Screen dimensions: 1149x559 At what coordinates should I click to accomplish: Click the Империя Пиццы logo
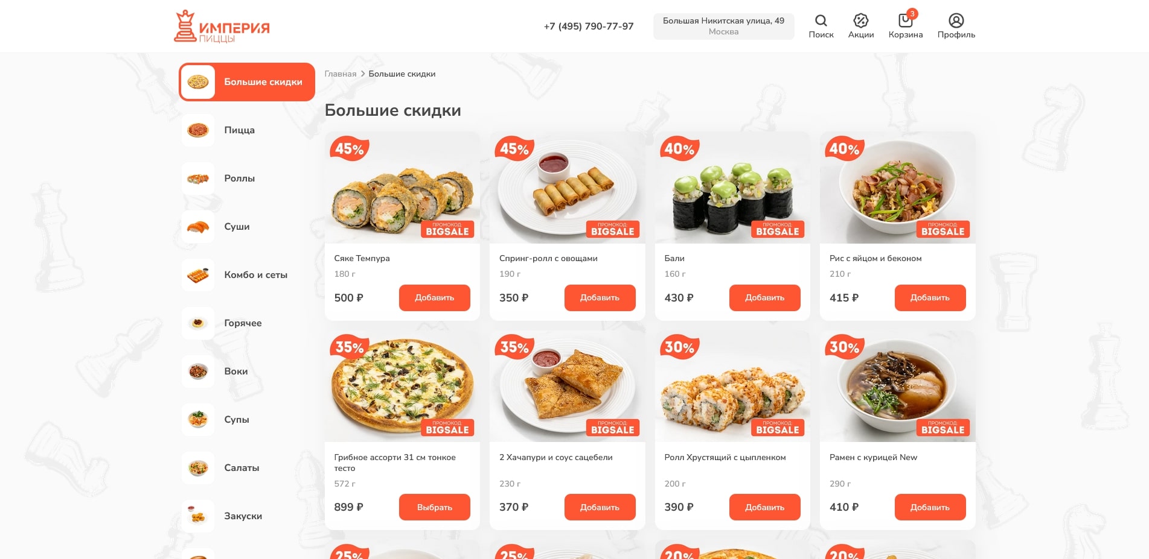(x=222, y=27)
